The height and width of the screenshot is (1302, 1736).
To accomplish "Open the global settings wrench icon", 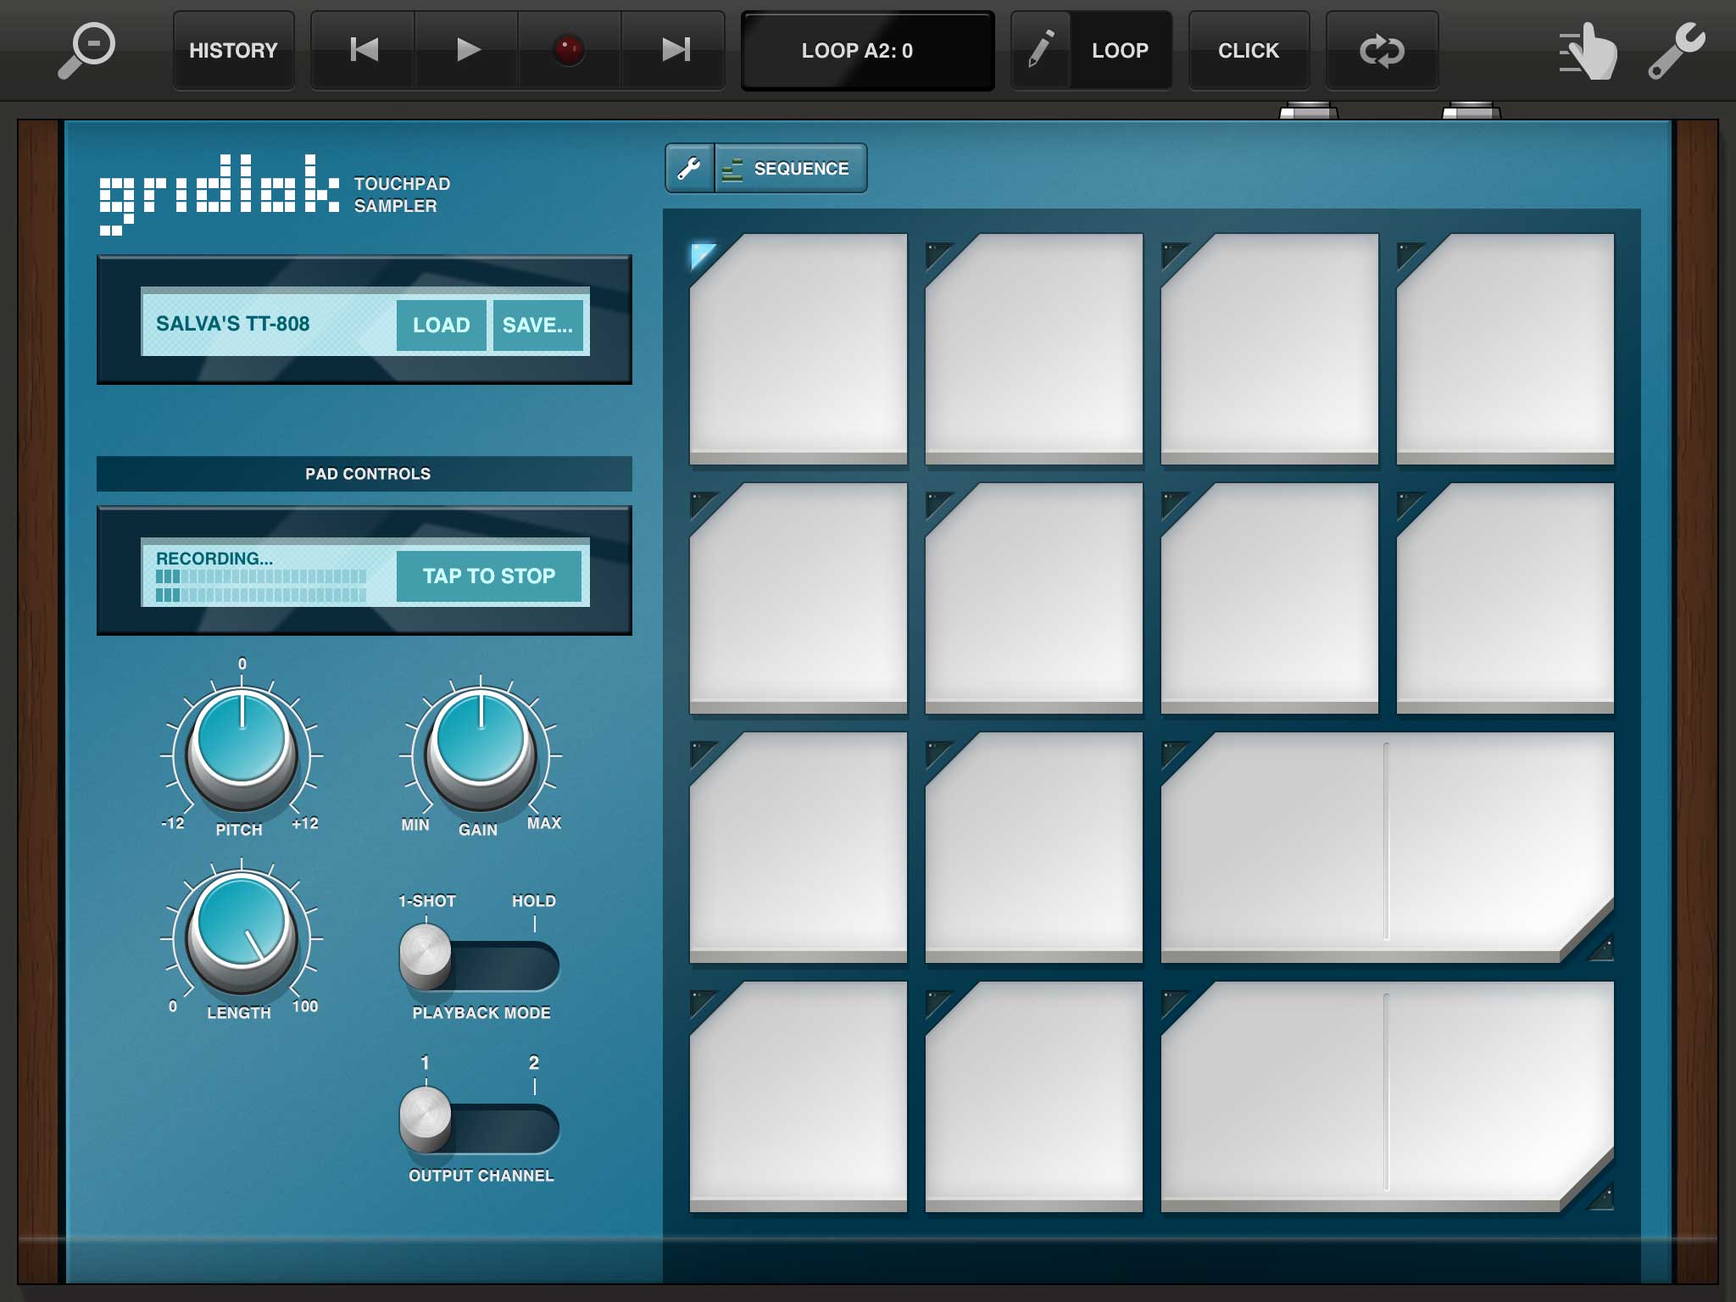I will [x=1677, y=50].
